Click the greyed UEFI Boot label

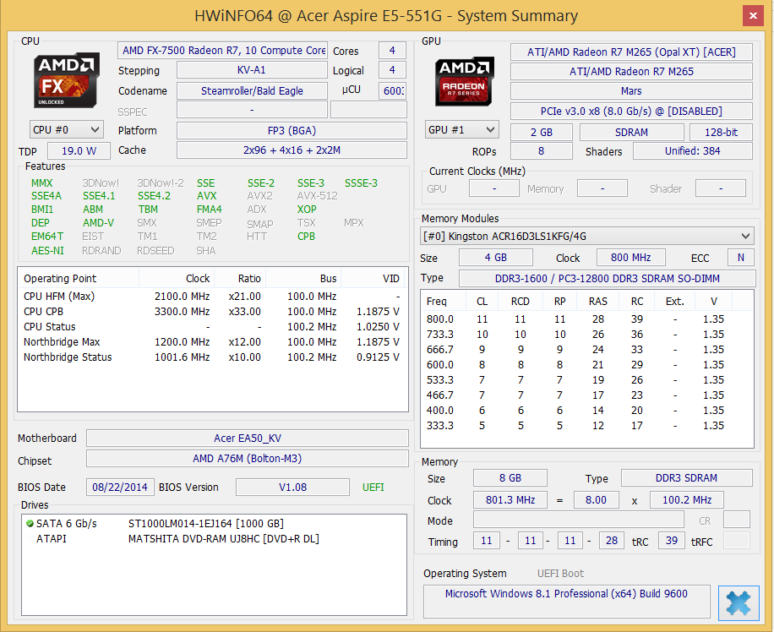click(560, 573)
